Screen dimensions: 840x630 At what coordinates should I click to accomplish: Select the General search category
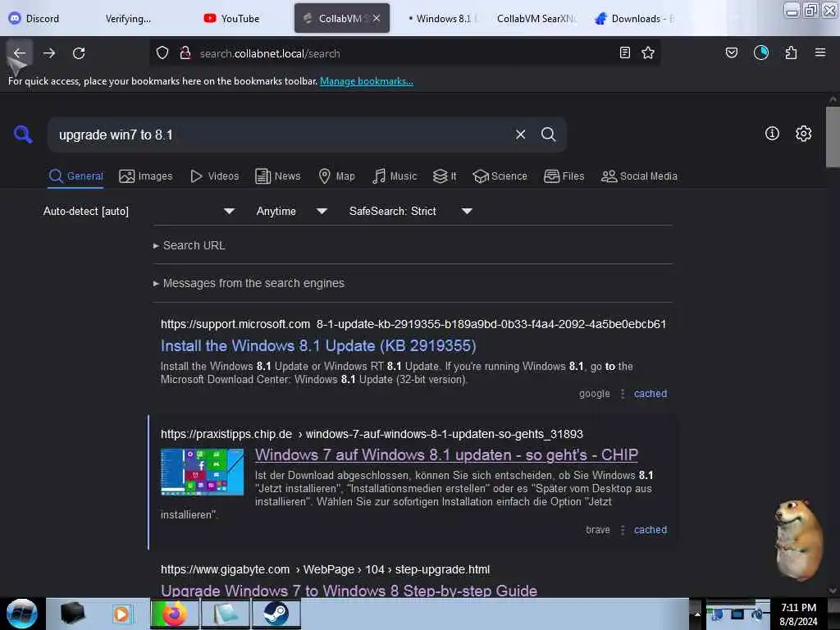[x=75, y=176]
